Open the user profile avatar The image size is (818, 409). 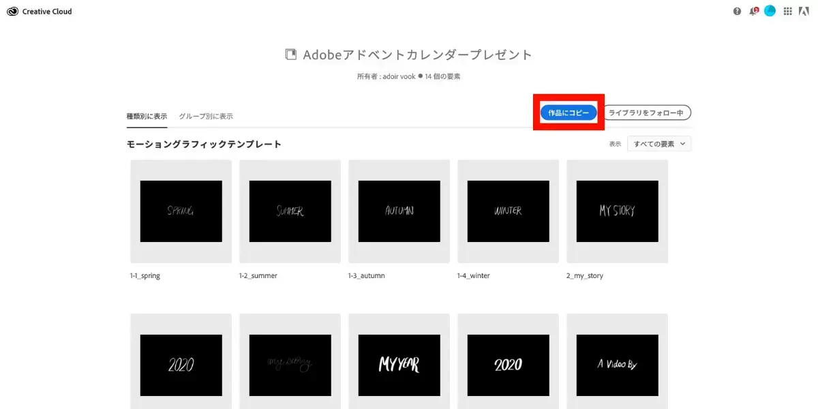coord(770,11)
